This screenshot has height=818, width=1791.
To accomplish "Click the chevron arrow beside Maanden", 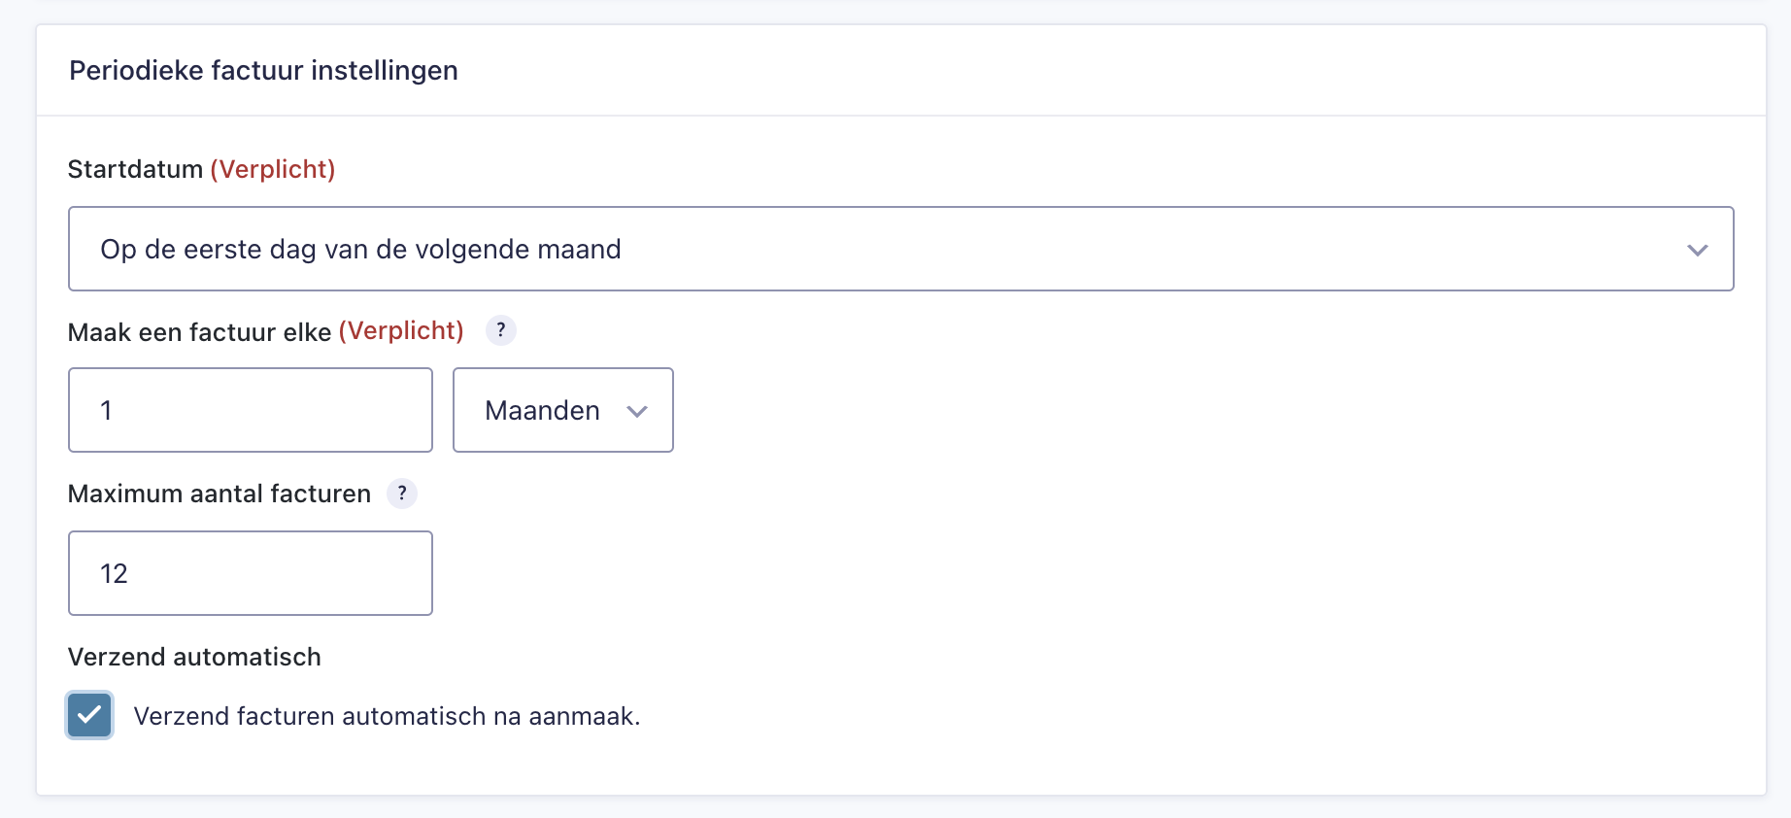I will point(637,411).
